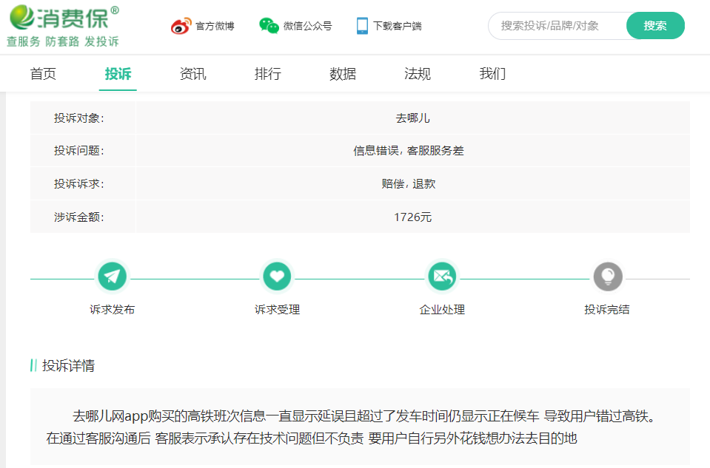Select the 投诉 tab
Screen dimensions: 710x468
[118, 74]
